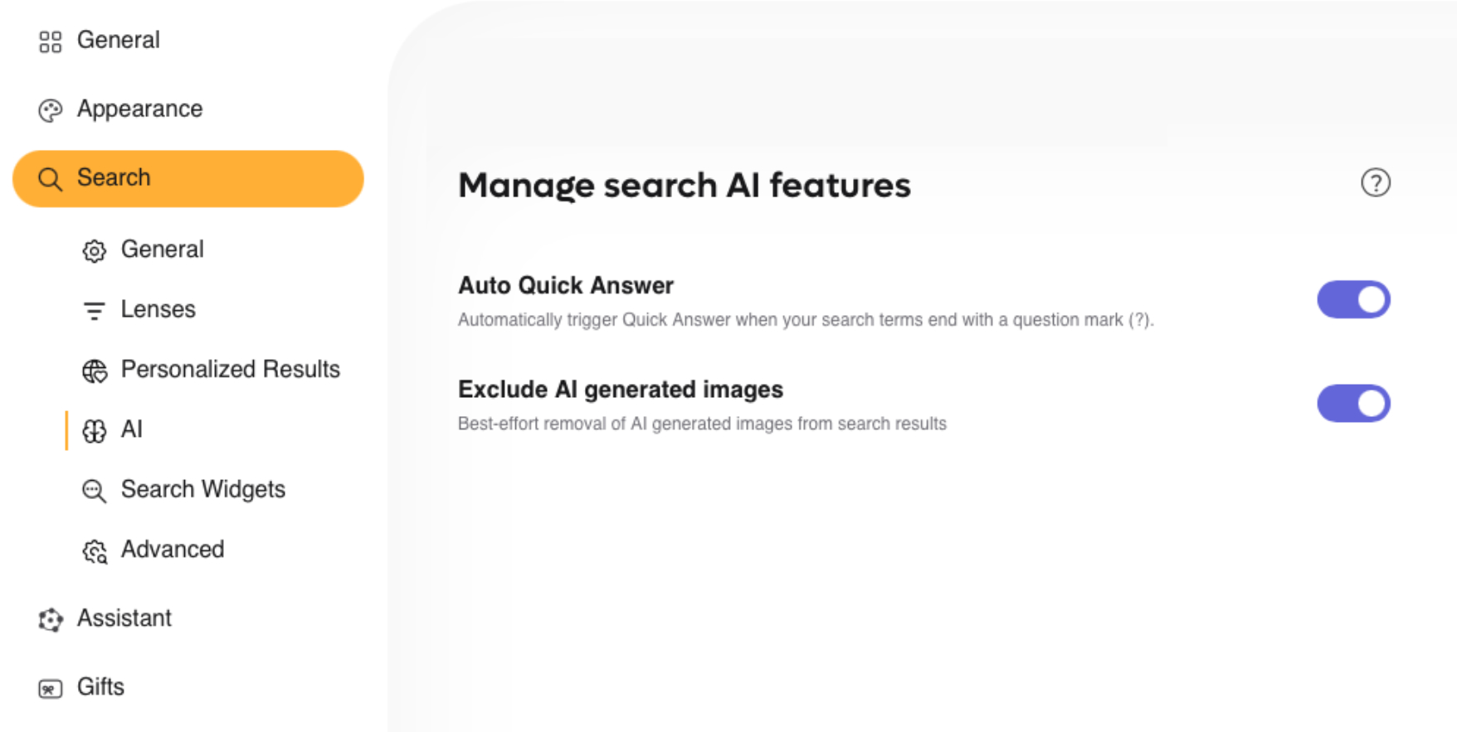Click the Advanced settings gear icon

[x=94, y=550]
